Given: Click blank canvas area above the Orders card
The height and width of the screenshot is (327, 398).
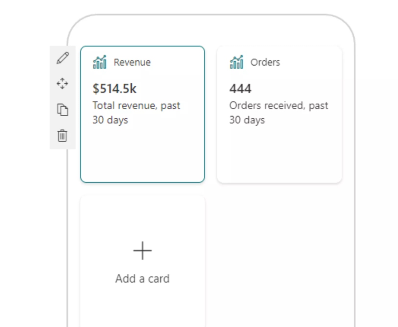Looking at the screenshot, I should 279,30.
